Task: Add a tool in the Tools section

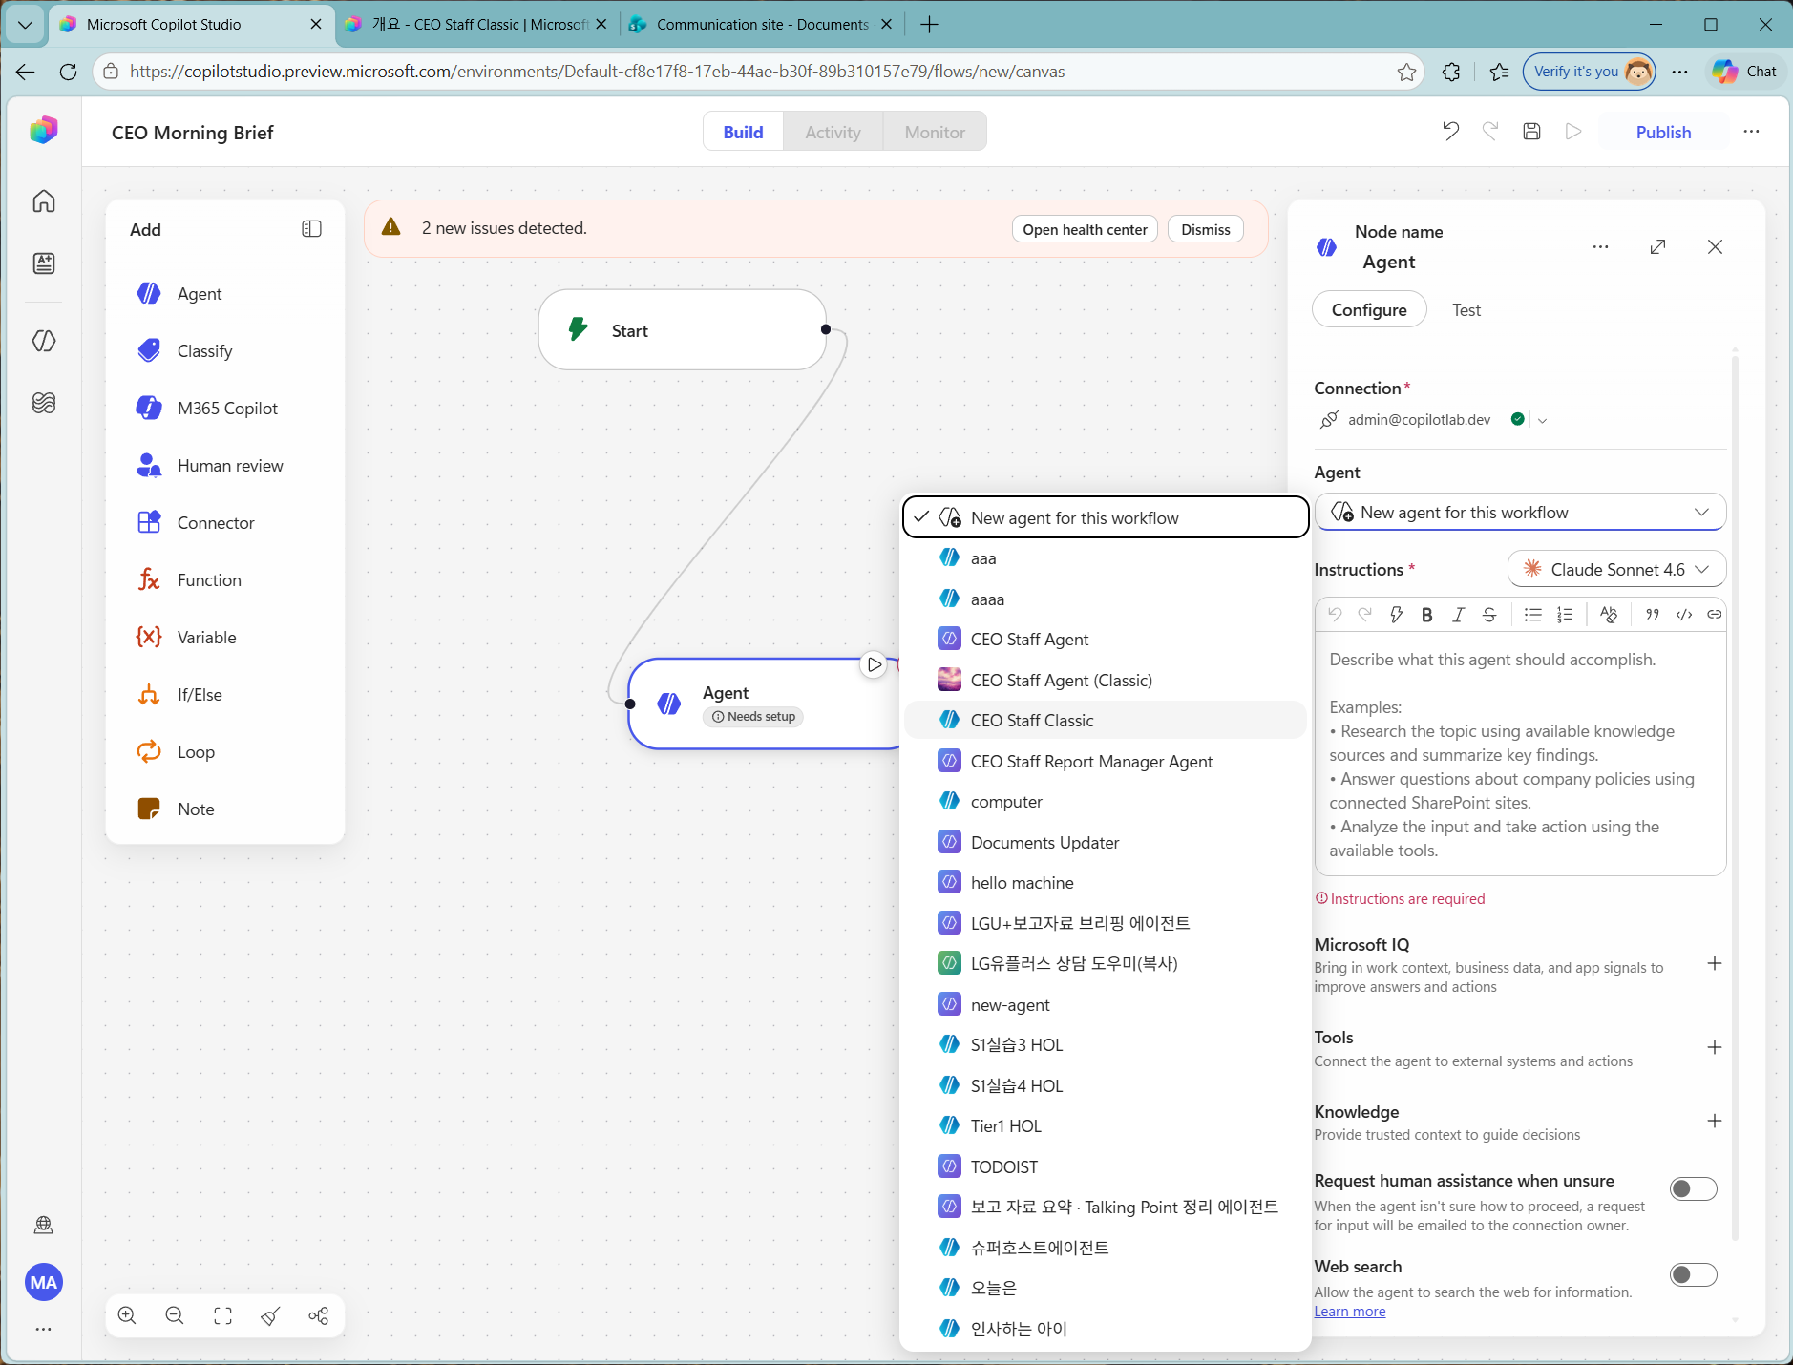Action: (x=1715, y=1048)
